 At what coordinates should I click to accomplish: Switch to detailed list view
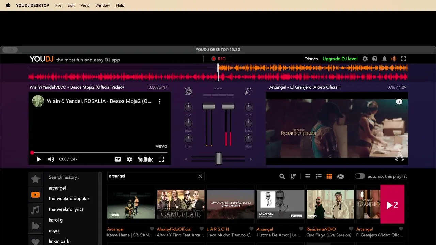coord(318,176)
